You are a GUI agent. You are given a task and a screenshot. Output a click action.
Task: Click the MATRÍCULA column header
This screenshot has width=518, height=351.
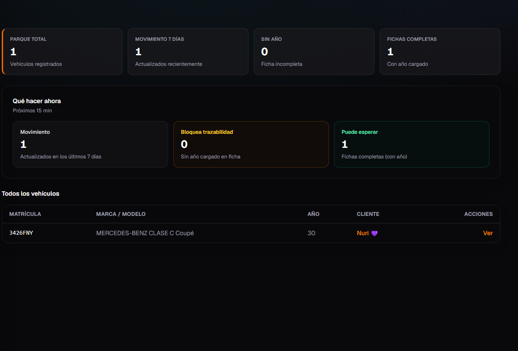(x=25, y=214)
